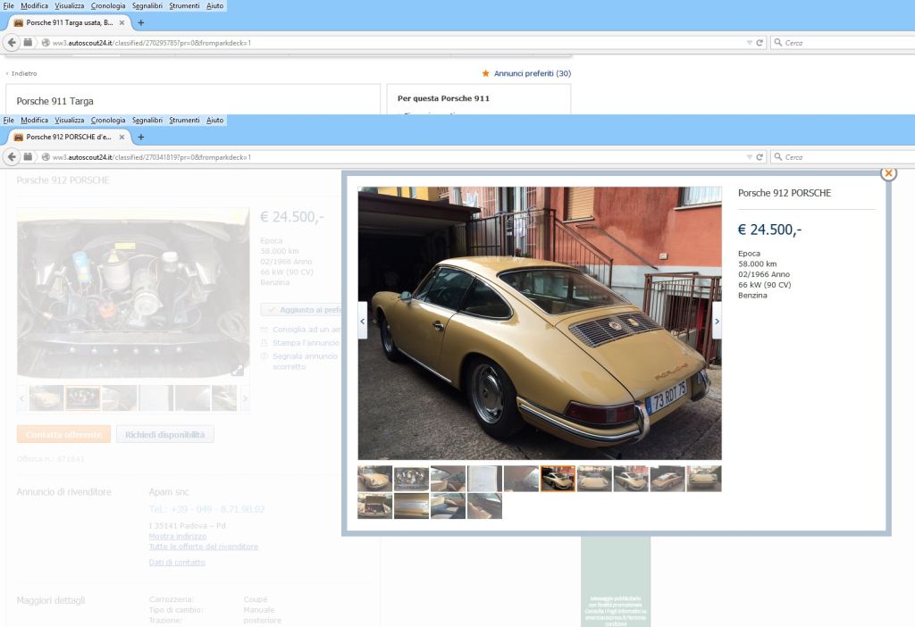
Task: Go back in the Porsche 912 window
Action: pyautogui.click(x=12, y=157)
